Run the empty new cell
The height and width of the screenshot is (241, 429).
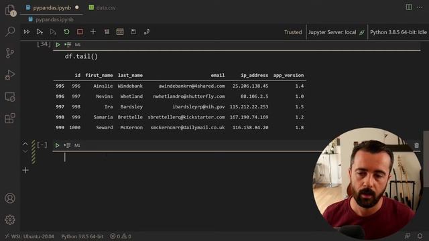(x=57, y=145)
